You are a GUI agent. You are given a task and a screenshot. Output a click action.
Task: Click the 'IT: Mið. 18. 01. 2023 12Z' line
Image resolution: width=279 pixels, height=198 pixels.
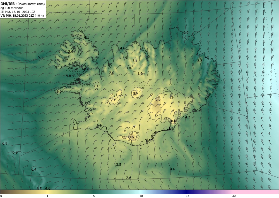18,12
